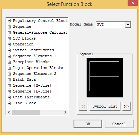Go to next symbol with >> button
This screenshot has height=135, width=139.
point(126,106)
